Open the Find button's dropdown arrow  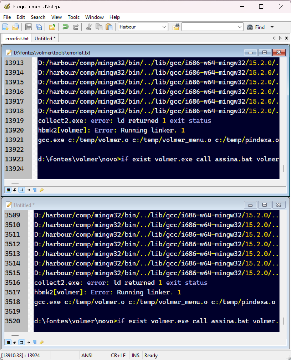pos(272,27)
